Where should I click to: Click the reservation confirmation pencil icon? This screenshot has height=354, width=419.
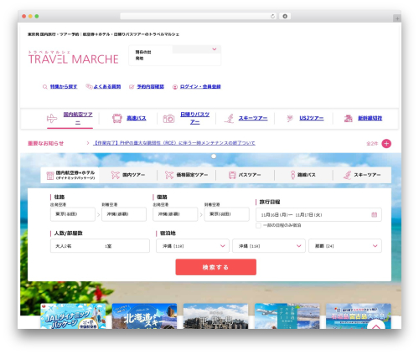pyautogui.click(x=132, y=87)
